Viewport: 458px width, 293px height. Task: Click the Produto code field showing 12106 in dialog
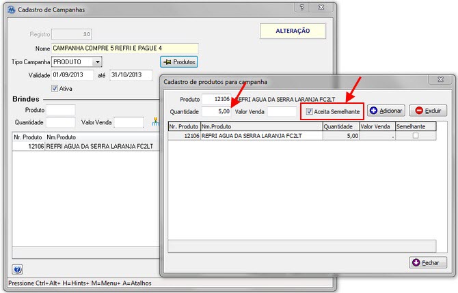217,99
